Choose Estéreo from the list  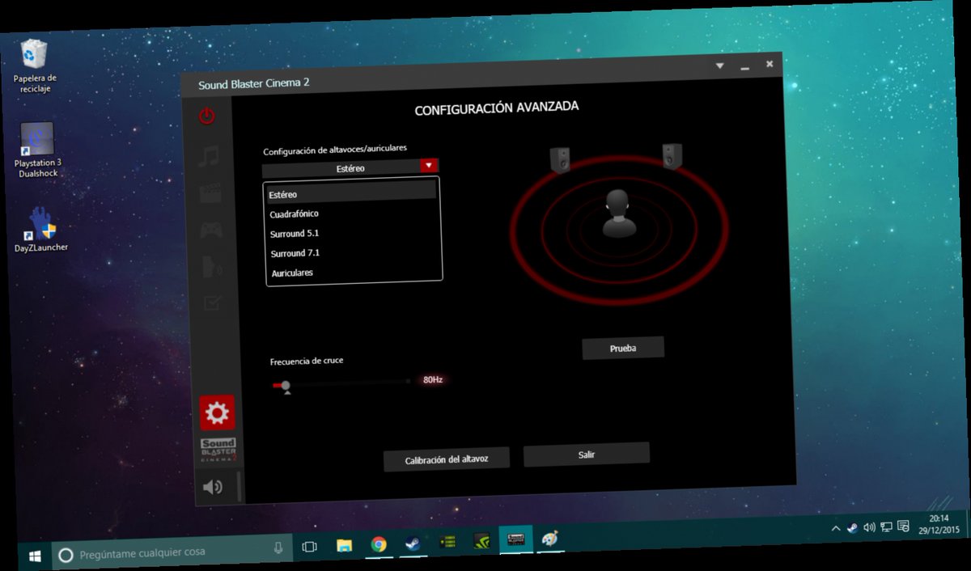click(x=351, y=194)
